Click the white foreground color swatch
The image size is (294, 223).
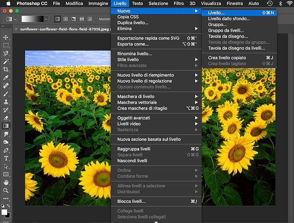click(4, 212)
